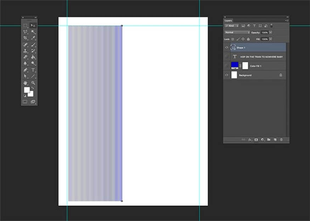Image resolution: width=310 pixels, height=221 pixels.
Task: Select the Brush tool
Action: pos(33,45)
